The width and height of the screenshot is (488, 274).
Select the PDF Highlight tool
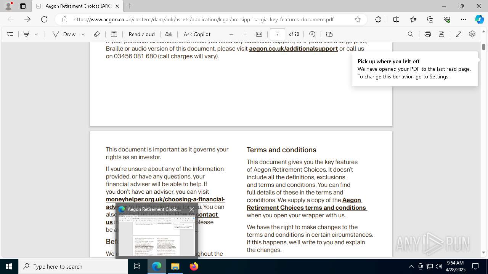point(26,34)
